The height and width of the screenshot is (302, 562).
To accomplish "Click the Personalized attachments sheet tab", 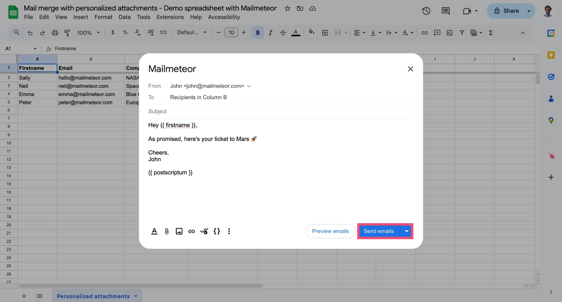I will pos(97,296).
